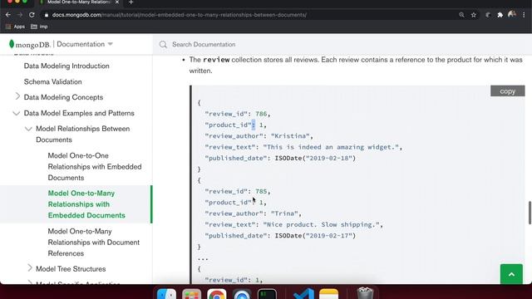Open the Chrome extensions puzzle icon
Image resolution: width=532 pixels, height=299 pixels.
(500, 15)
